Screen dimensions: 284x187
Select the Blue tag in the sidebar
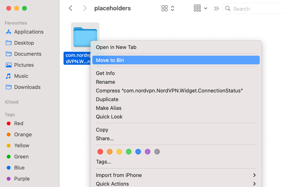pos(19,168)
